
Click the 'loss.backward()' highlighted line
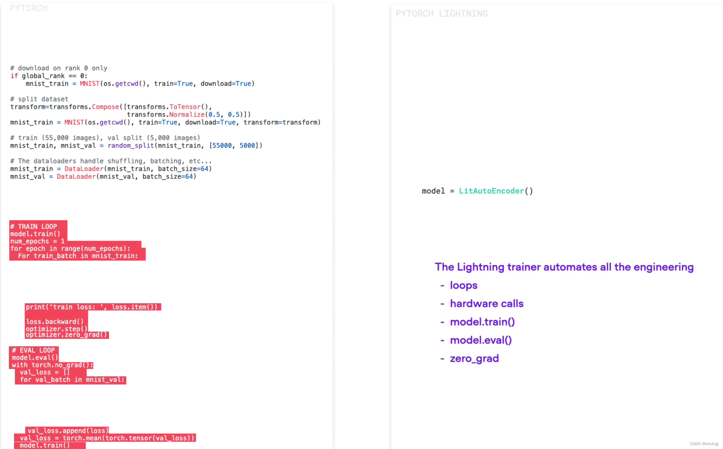coord(55,322)
